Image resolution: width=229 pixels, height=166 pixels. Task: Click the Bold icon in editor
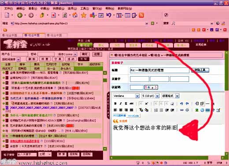click(x=115, y=103)
